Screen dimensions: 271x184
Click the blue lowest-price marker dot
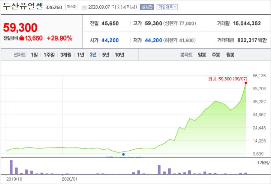(123, 154)
